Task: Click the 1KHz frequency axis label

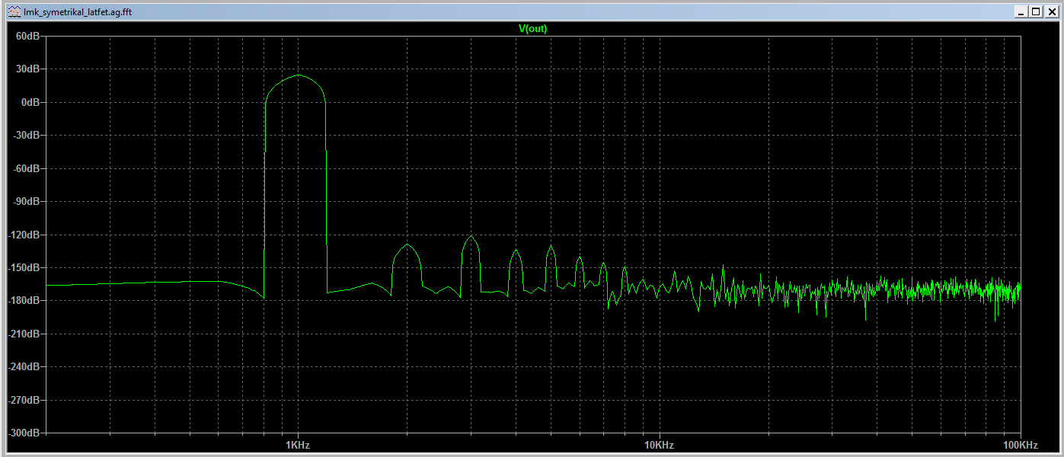Action: click(x=298, y=445)
